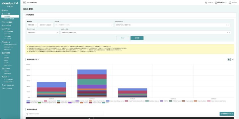Viewport: 239px width, 119px height.
Task: Open the フィードバック sidebar item
Action: point(8,89)
